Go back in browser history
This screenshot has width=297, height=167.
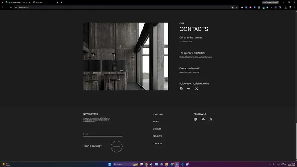[3, 7]
